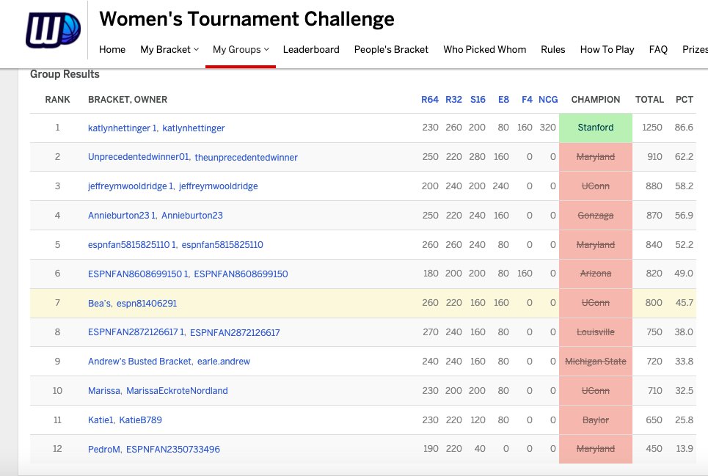Open Andrew's Busted Bracket
The height and width of the screenshot is (476, 708).
click(x=140, y=362)
